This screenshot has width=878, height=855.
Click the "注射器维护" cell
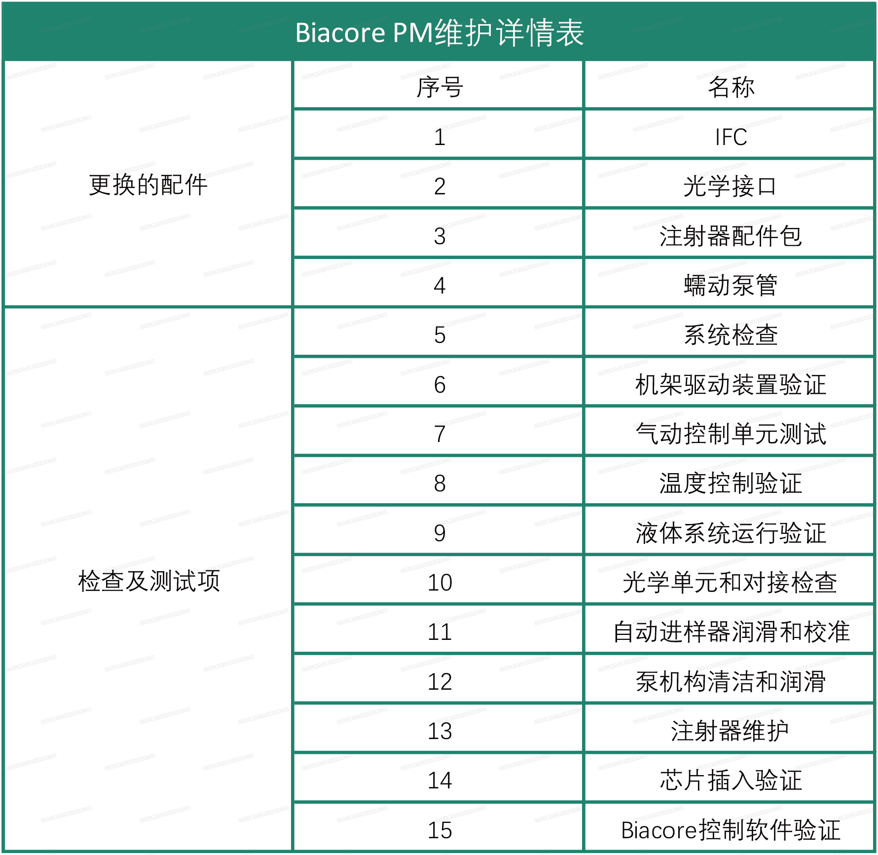pyautogui.click(x=730, y=728)
